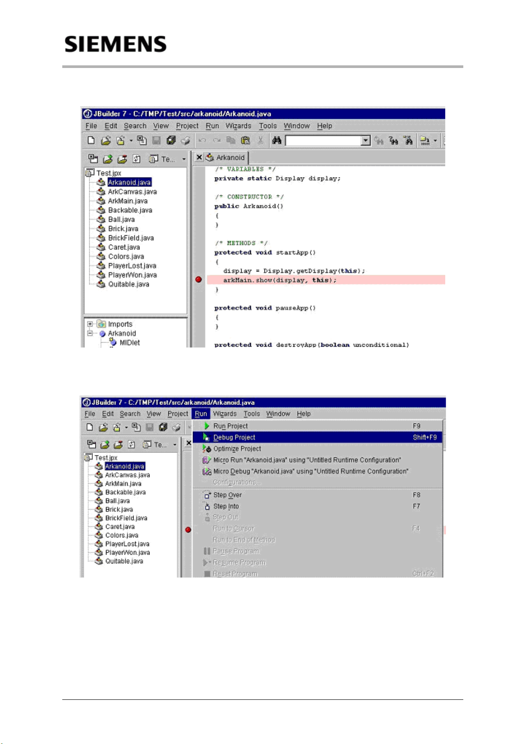Choose Micro Run "Arkanoid.java" menu entry
526x744 pixels.
(x=318, y=460)
